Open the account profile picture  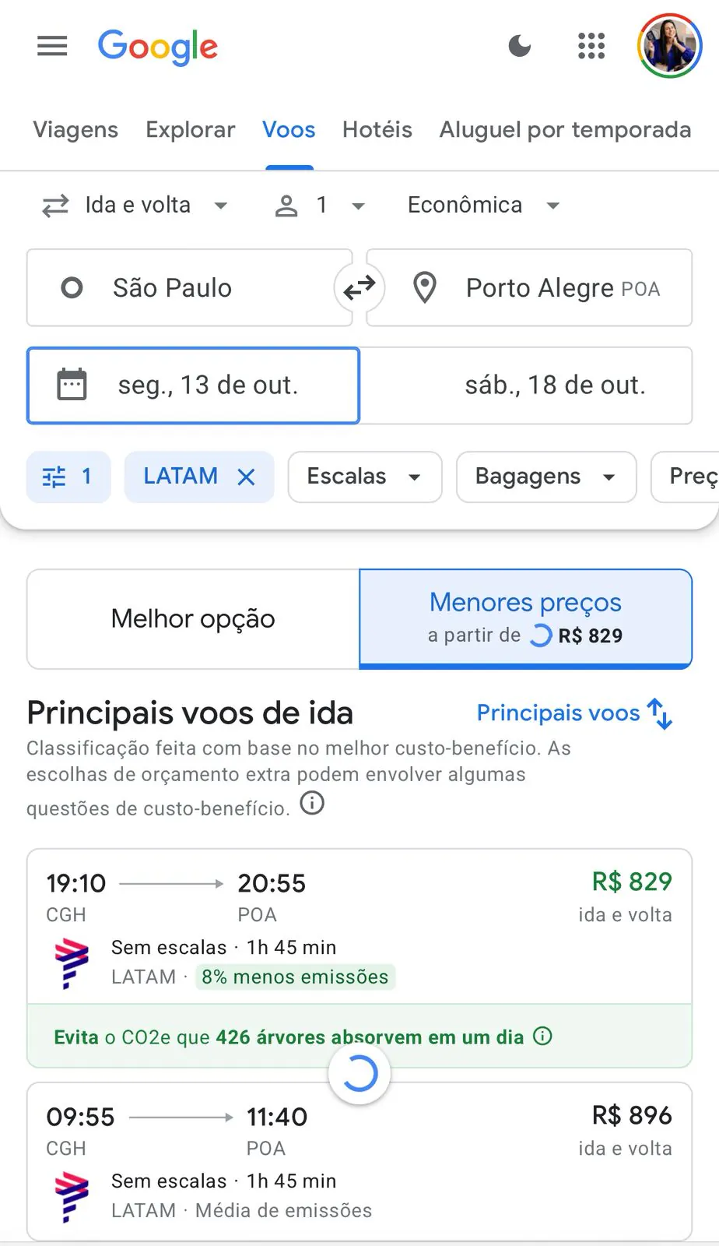669,46
